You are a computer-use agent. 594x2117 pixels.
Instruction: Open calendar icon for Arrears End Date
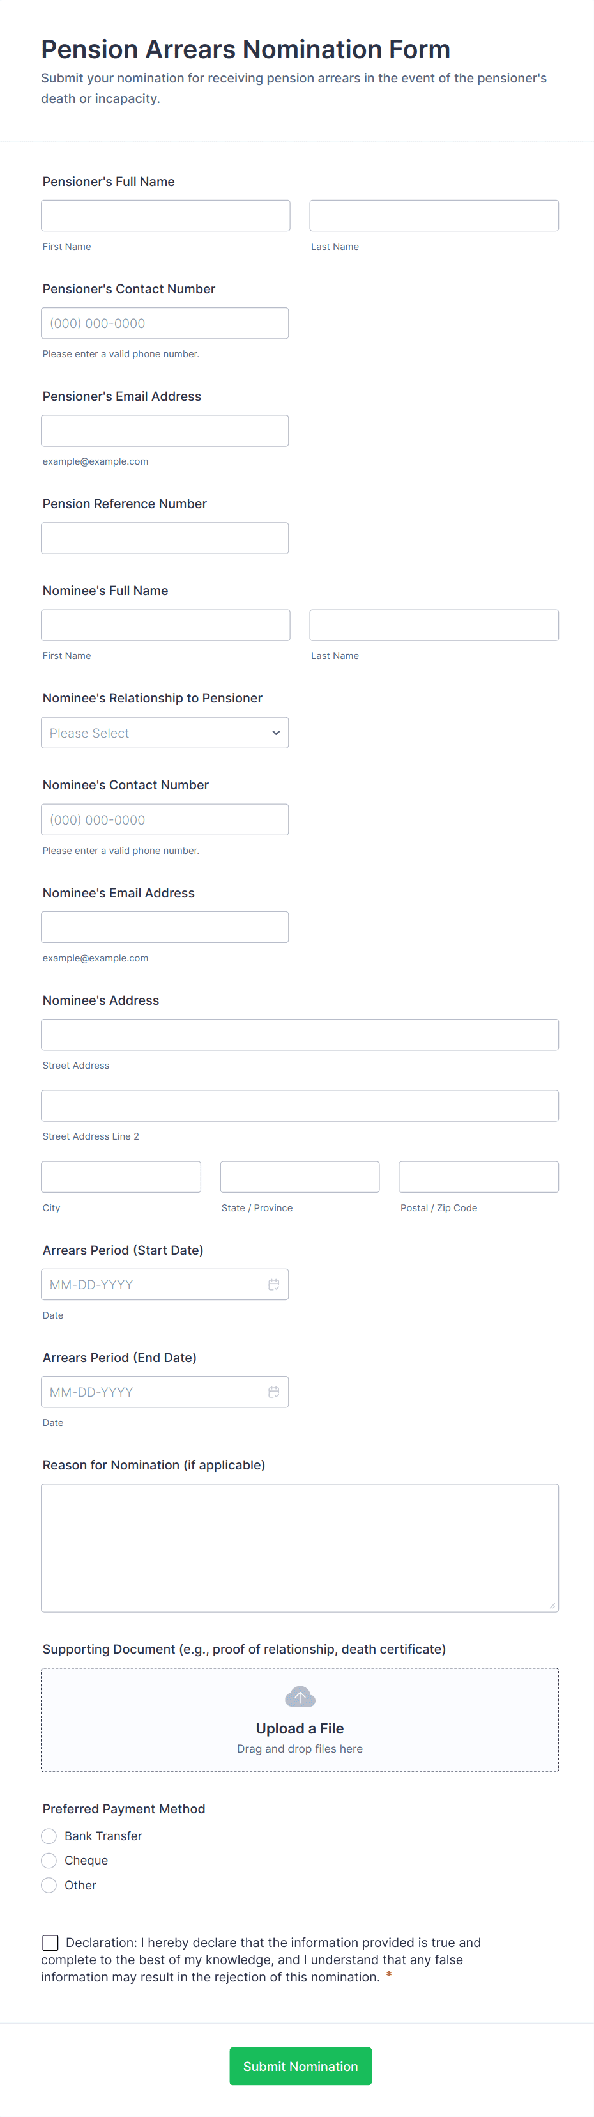[x=273, y=1392]
